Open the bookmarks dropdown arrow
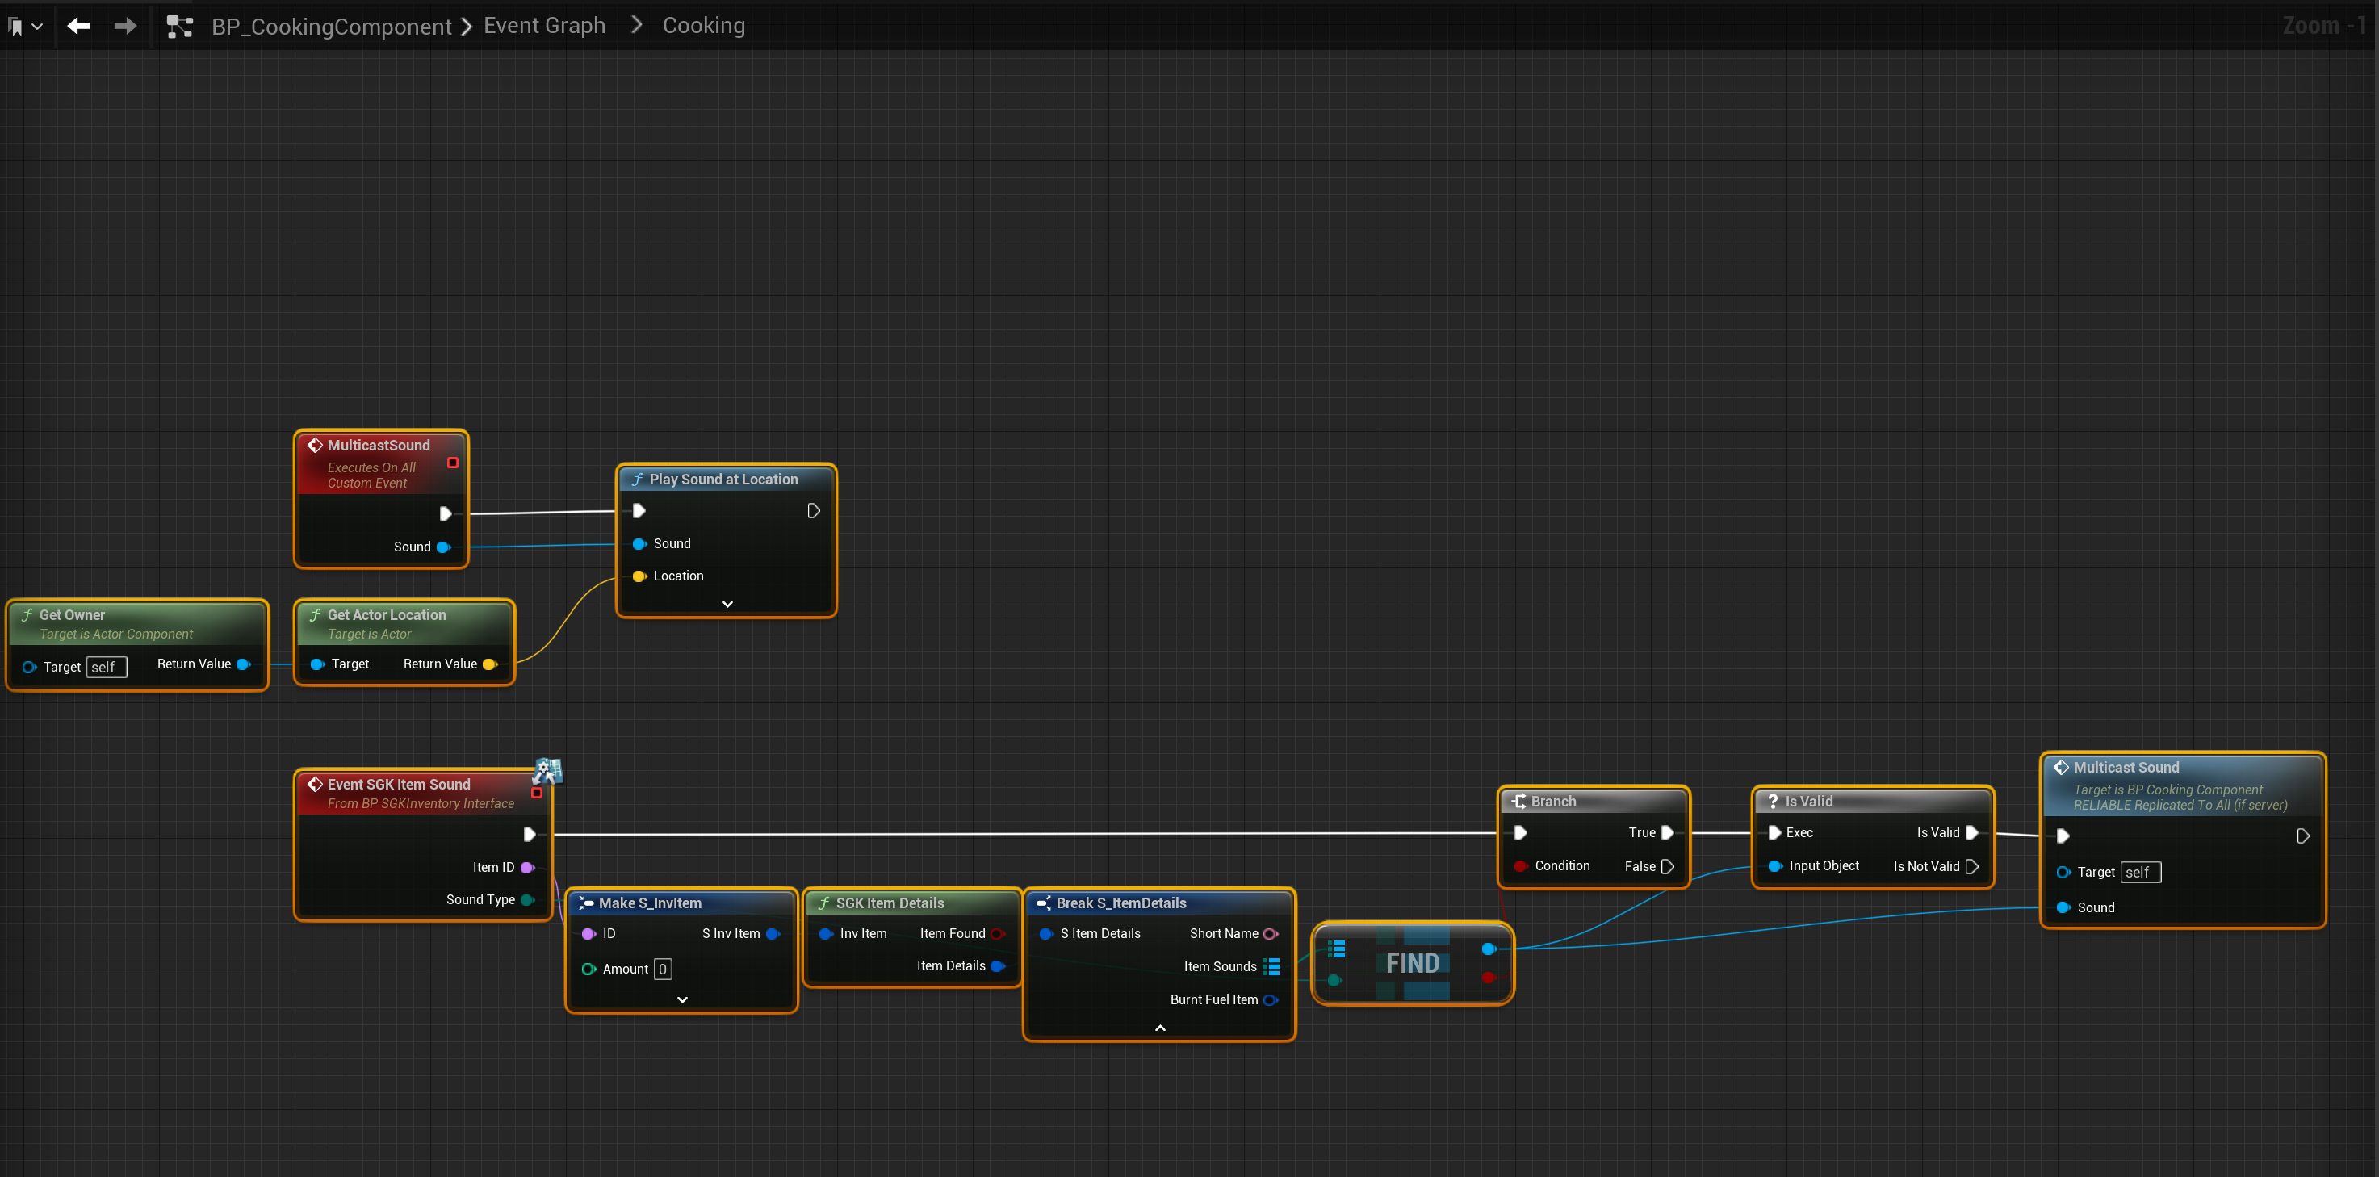This screenshot has height=1177, width=2379. click(x=37, y=27)
